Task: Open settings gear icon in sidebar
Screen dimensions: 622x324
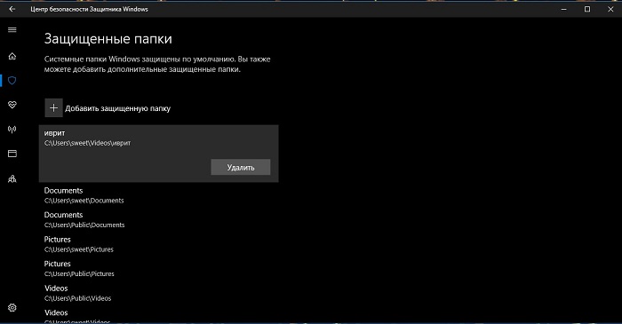Action: point(12,307)
